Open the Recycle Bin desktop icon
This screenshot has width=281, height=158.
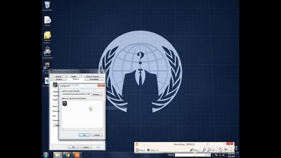(x=47, y=6)
